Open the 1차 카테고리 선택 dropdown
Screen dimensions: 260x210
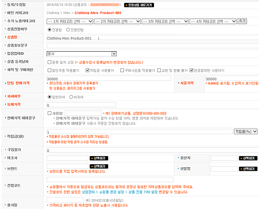[x=69, y=21]
